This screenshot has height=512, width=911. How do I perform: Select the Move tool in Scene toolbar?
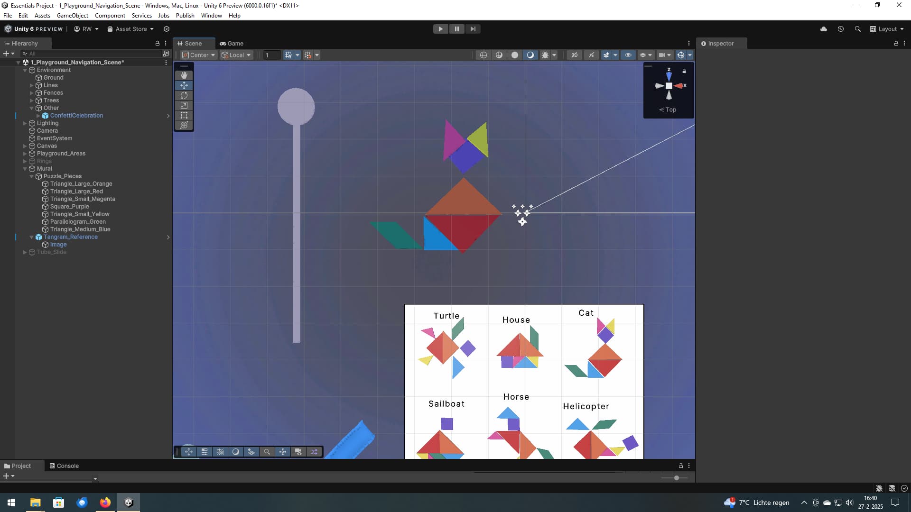[184, 85]
